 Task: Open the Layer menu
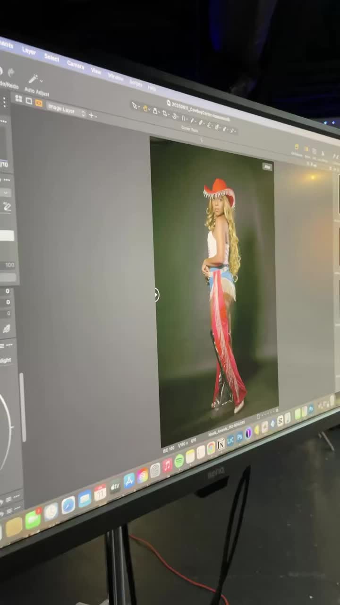29,51
